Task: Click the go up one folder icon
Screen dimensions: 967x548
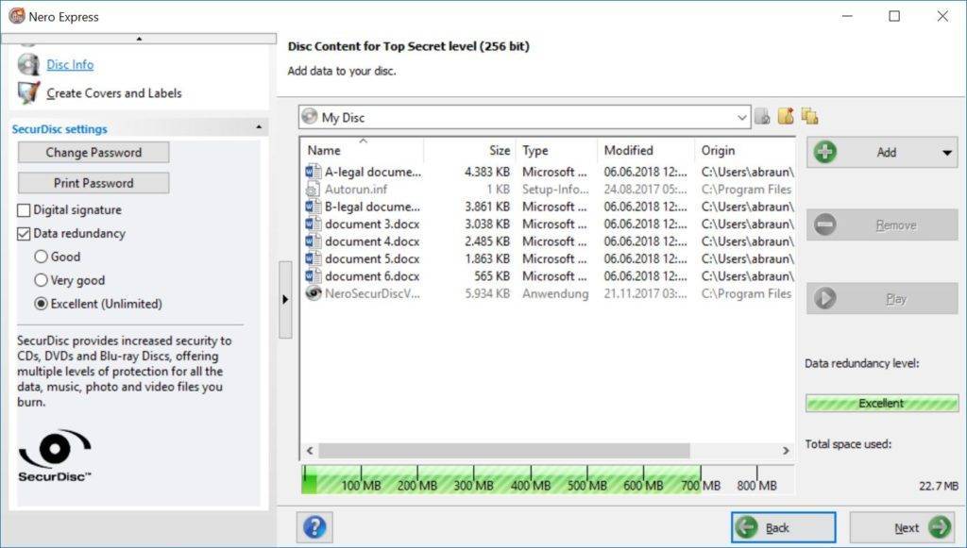Action: coord(762,117)
